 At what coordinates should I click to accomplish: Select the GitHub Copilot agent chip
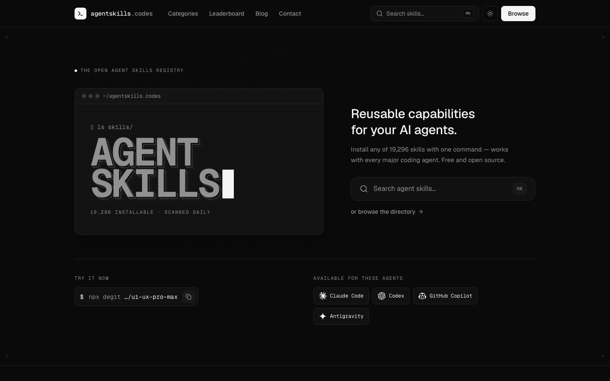coord(445,296)
